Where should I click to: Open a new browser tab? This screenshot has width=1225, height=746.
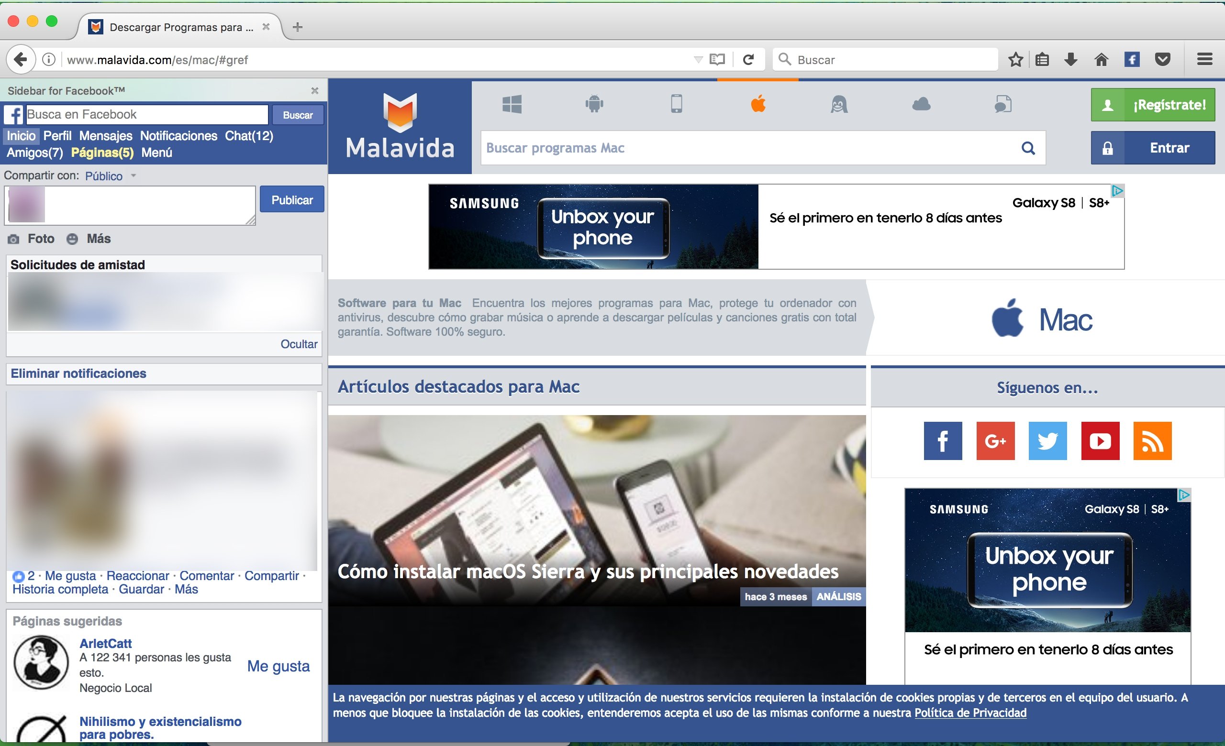tap(298, 27)
